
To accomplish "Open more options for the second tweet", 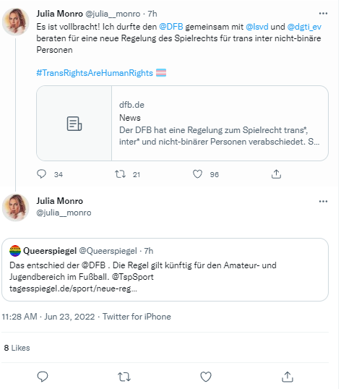I will pos(323,201).
